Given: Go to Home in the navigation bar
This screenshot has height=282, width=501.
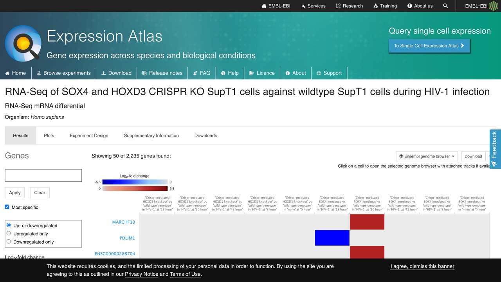Looking at the screenshot, I should pyautogui.click(x=16, y=73).
